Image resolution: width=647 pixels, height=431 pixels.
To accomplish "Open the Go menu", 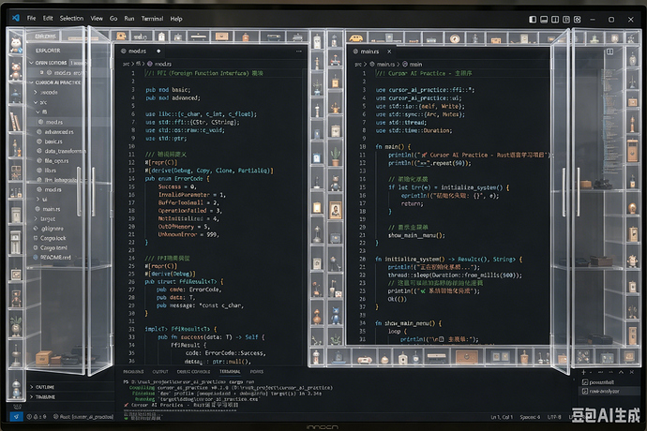I will click(x=113, y=19).
